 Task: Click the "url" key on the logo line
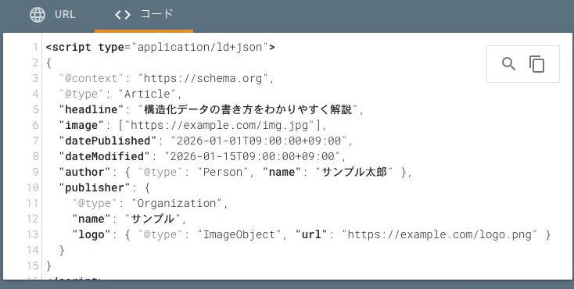point(311,234)
